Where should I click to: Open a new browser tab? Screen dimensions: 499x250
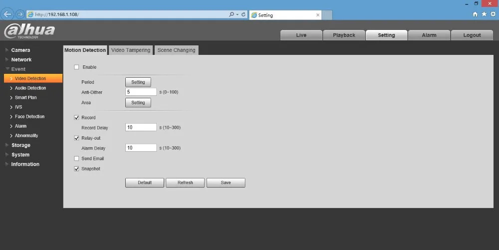pos(327,15)
